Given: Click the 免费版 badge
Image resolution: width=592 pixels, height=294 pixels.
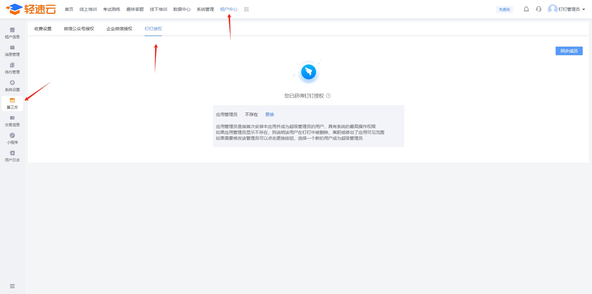Looking at the screenshot, I should click(x=504, y=10).
